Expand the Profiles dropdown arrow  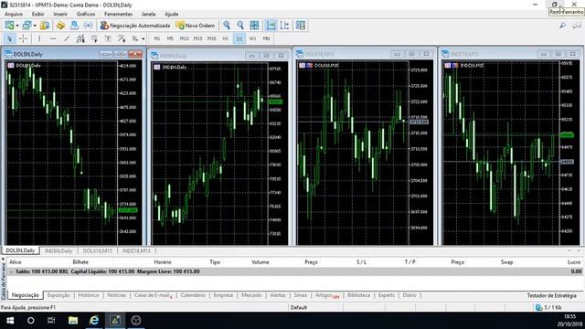(35, 26)
